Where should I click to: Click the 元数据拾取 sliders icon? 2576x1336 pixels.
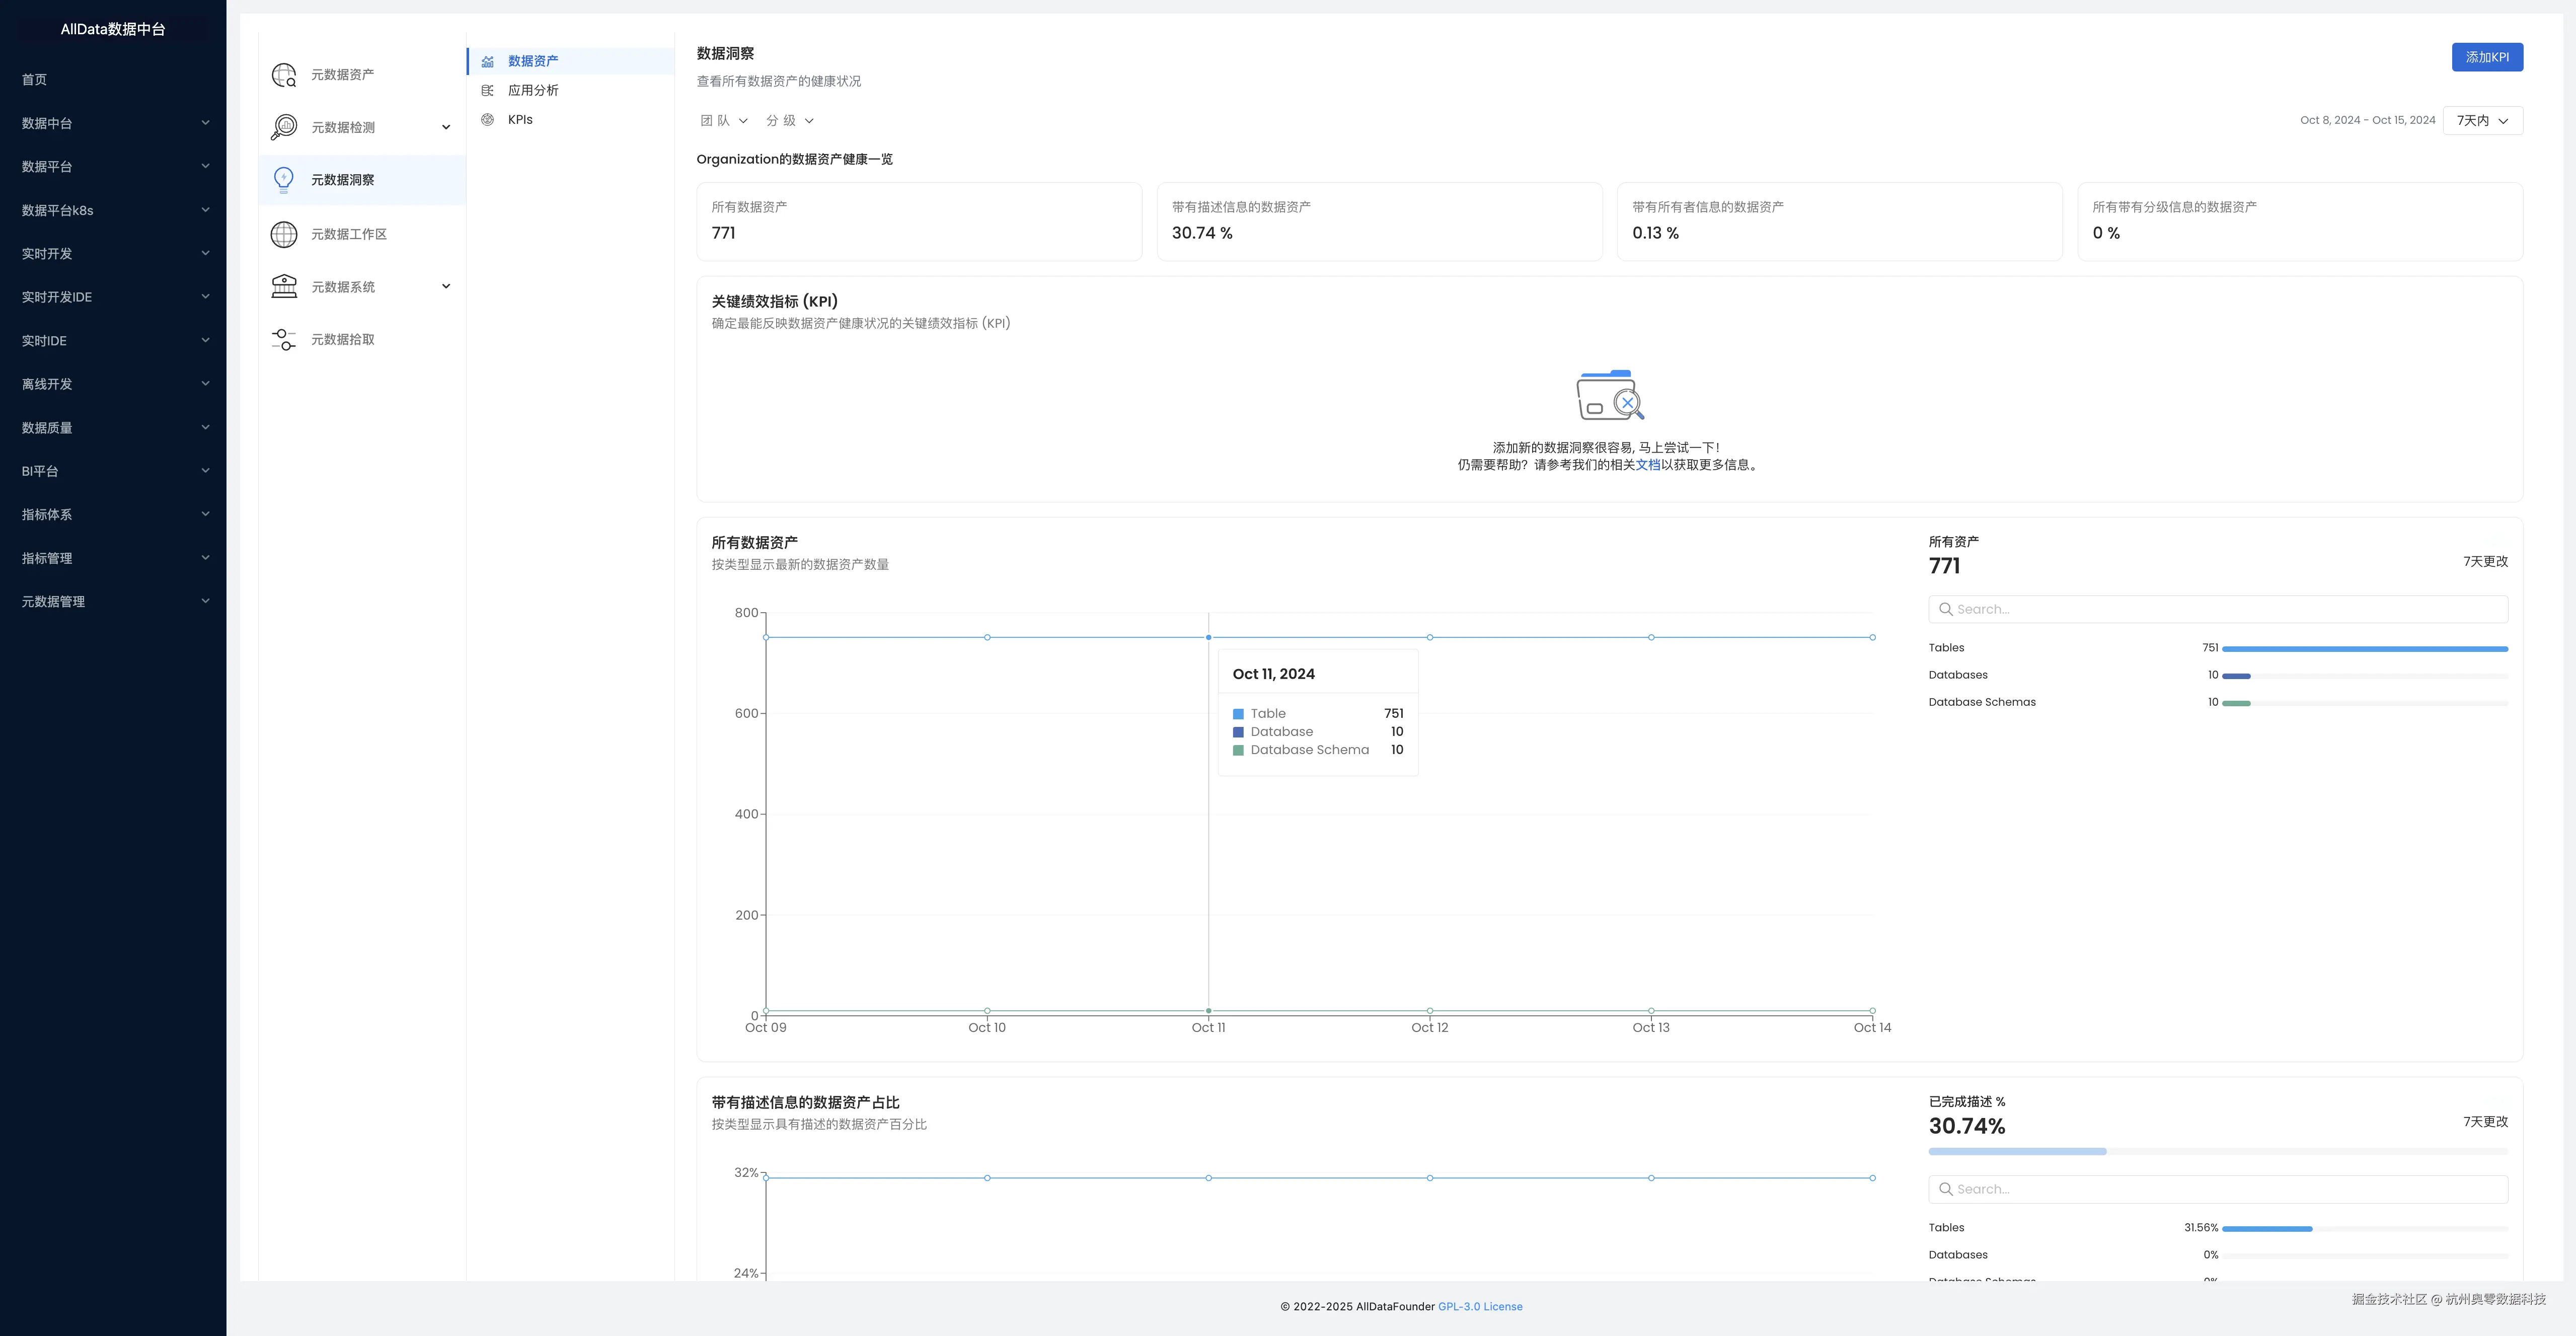pos(284,340)
